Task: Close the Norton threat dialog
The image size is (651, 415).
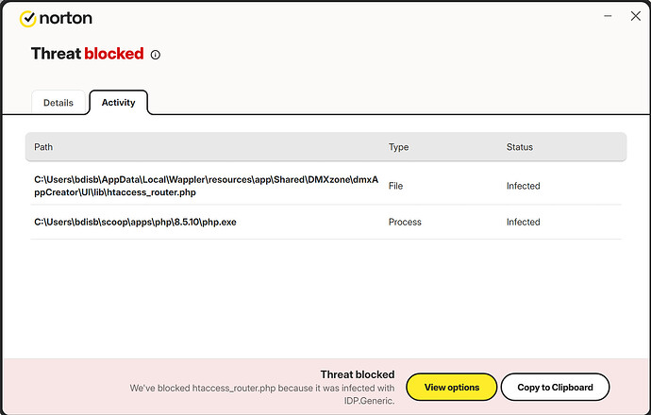Action: pos(636,16)
